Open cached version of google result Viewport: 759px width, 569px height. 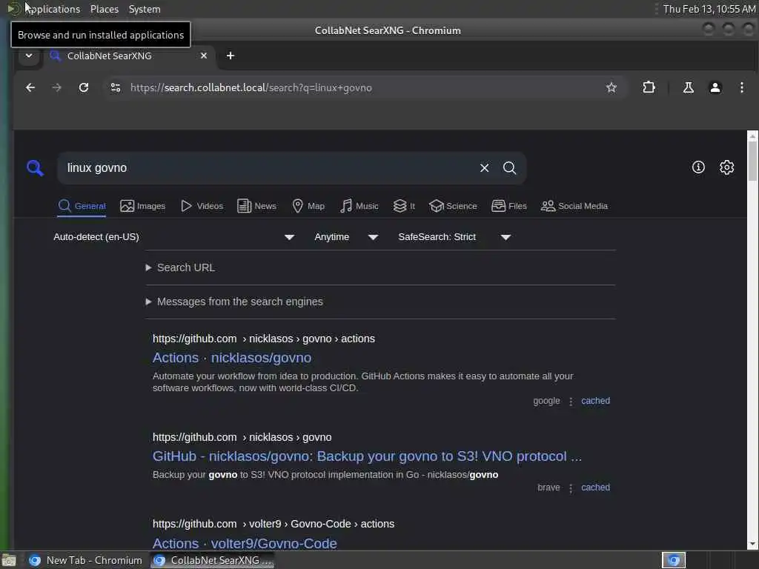(x=595, y=401)
